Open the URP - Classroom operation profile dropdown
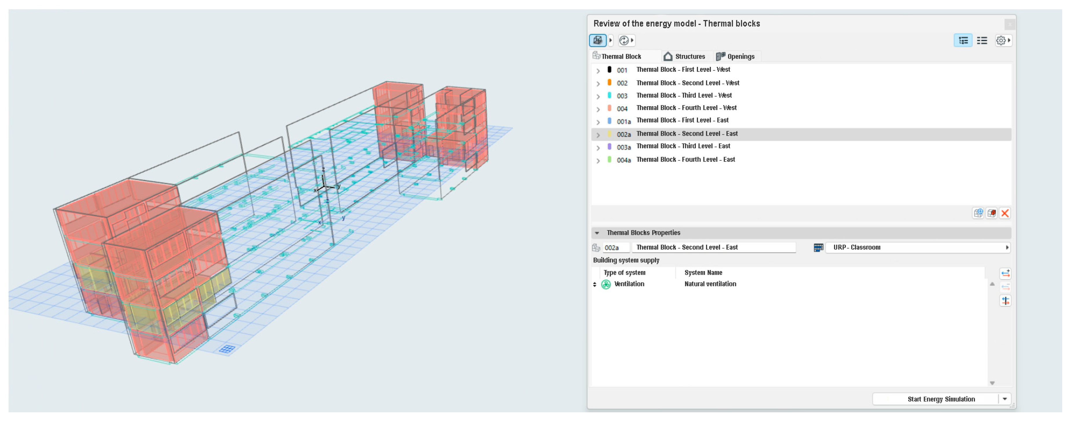 (x=917, y=247)
